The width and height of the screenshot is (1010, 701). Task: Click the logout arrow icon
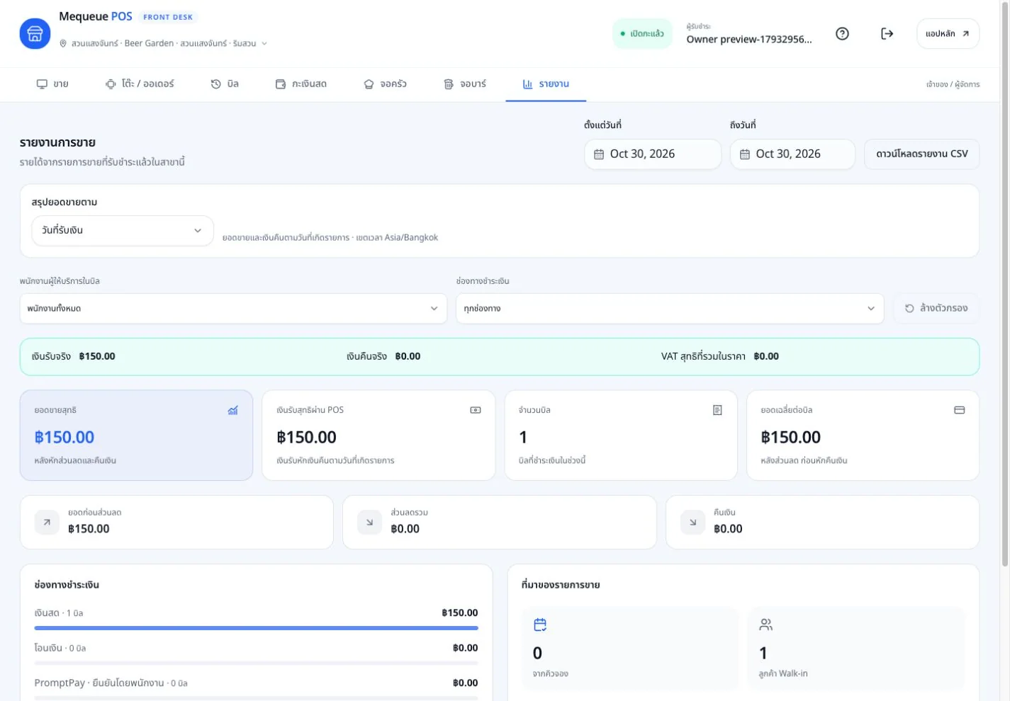coord(887,34)
